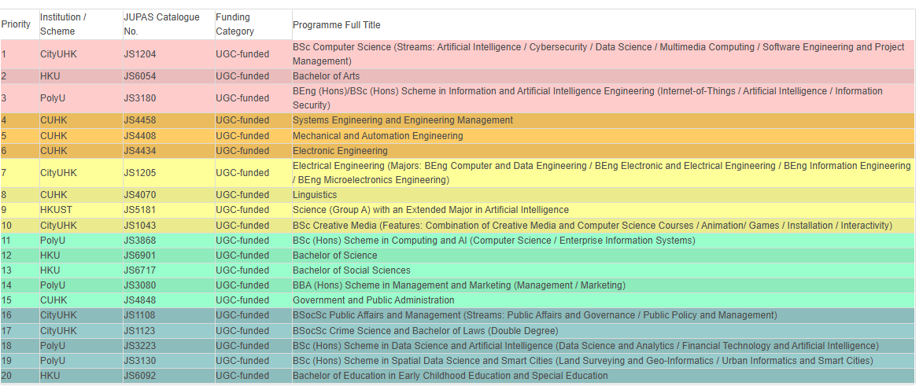Viewport: 923px width, 386px height.
Task: Select Systems Engineering and Engineering Management title
Action: point(403,120)
